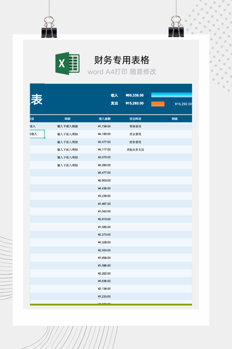
Task: Select the amount cell ¥3,070.00
Action: point(104,158)
